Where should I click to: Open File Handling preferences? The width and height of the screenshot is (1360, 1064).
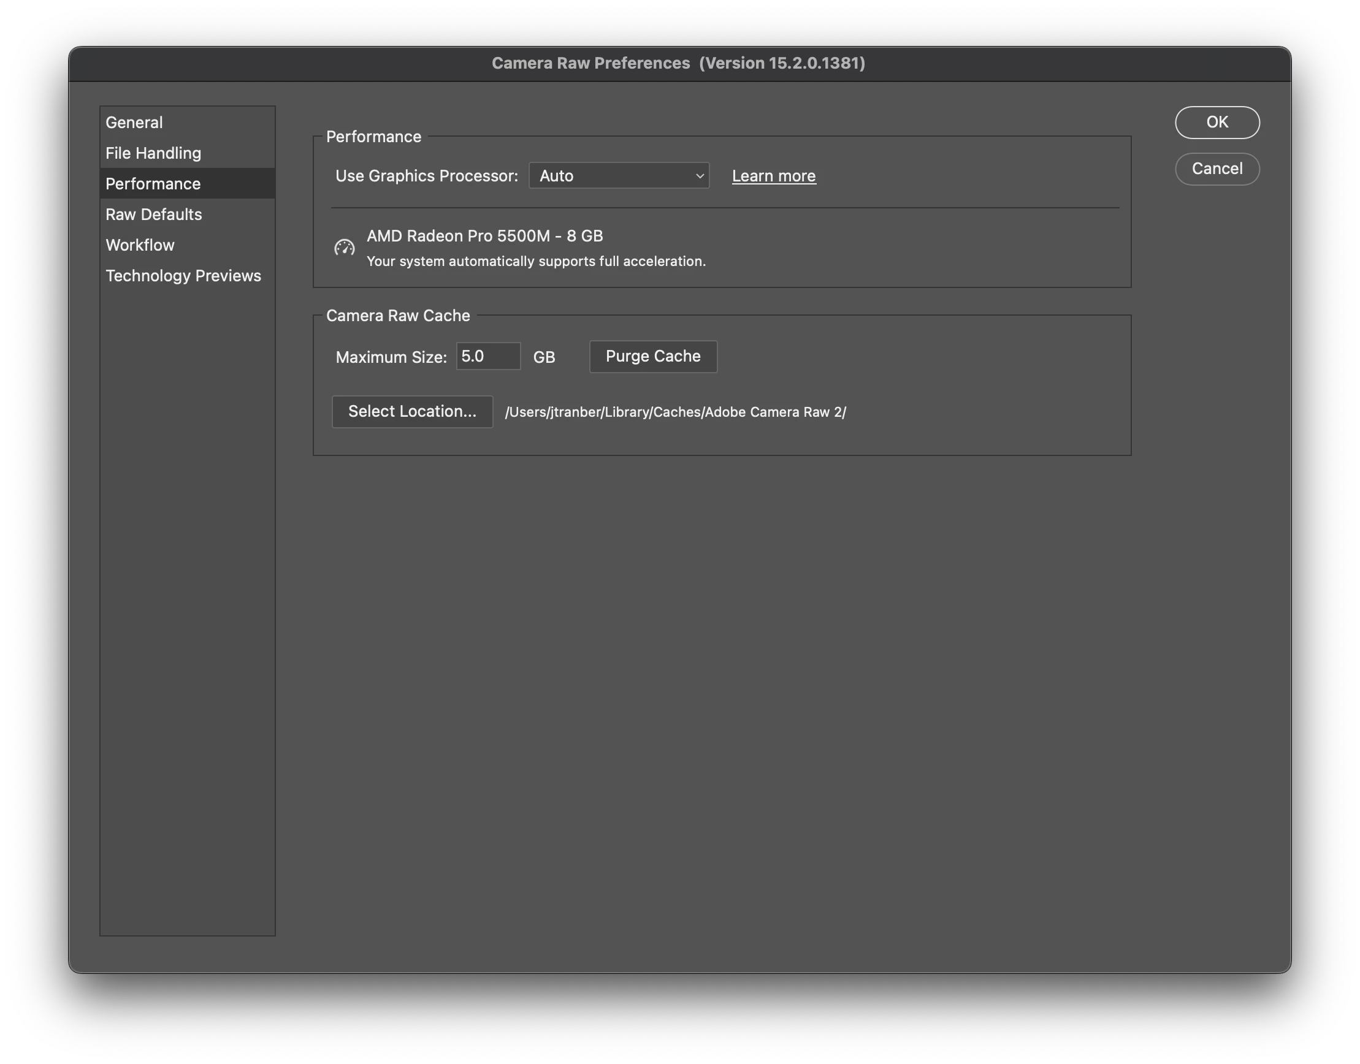coord(153,153)
